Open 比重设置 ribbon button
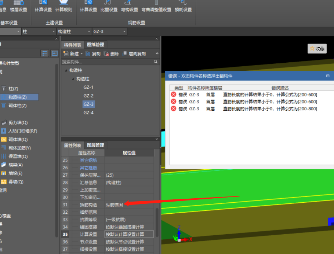Viewport: 334px width, 254px height. [x=109, y=6]
